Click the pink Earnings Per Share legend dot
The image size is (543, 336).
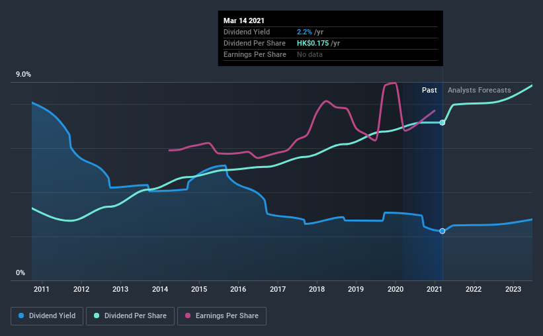pyautogui.click(x=188, y=315)
